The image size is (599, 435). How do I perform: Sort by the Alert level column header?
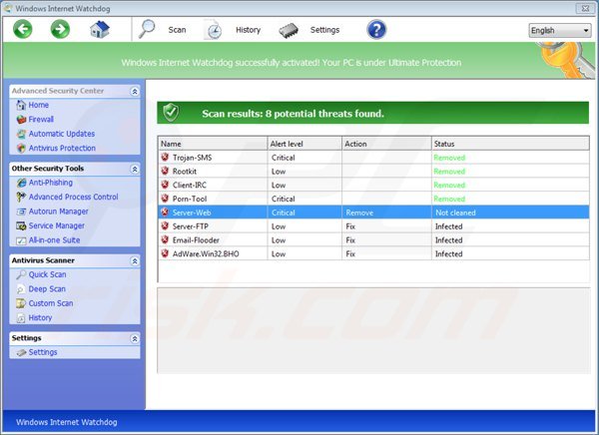click(304, 144)
